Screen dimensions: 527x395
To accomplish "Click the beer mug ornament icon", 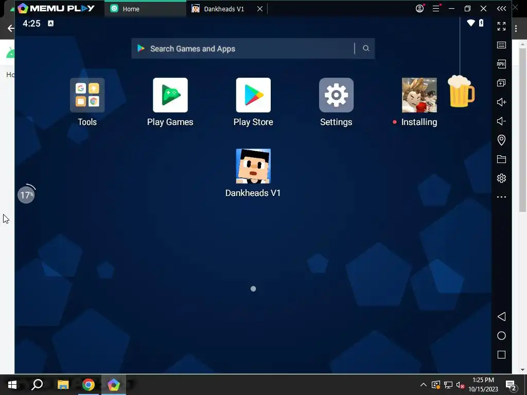I will click(x=461, y=92).
